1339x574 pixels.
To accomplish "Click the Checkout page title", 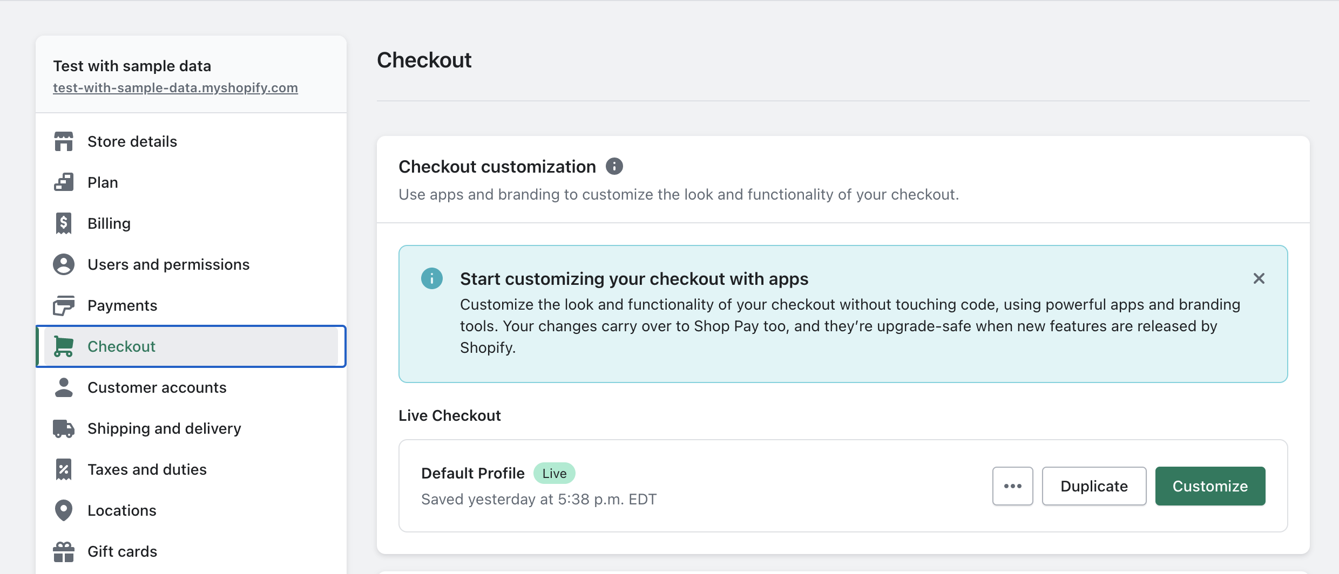I will pyautogui.click(x=424, y=60).
